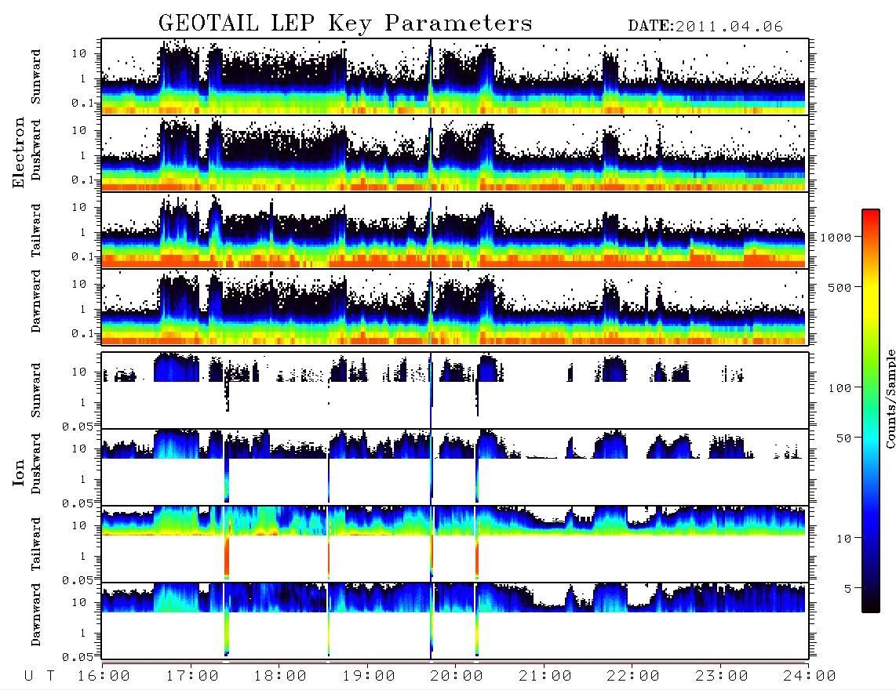This screenshot has width=896, height=690.
Task: Click the Electron Sunward spectrogram panel
Action: point(455,77)
